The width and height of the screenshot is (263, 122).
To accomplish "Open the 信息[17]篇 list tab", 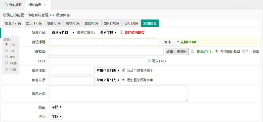I will point(13,23).
